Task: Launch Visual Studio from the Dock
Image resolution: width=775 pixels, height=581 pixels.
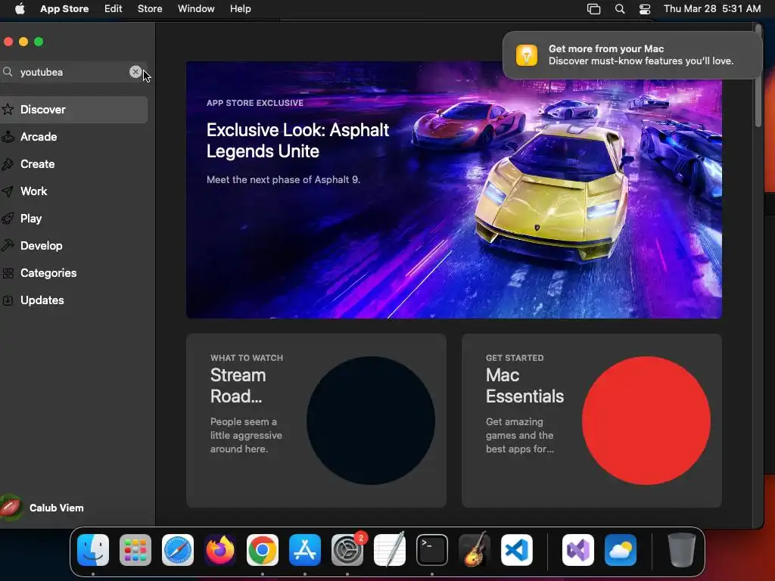Action: (578, 550)
